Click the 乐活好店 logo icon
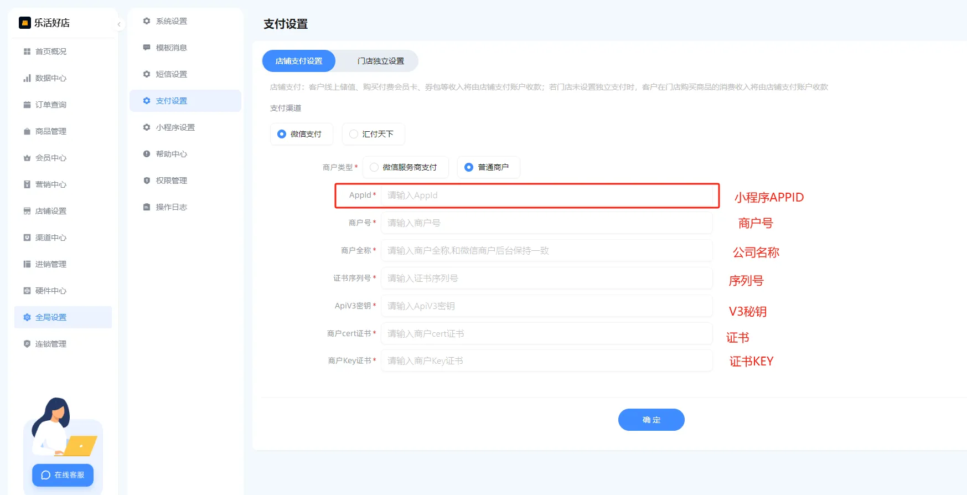The image size is (967, 495). point(24,23)
